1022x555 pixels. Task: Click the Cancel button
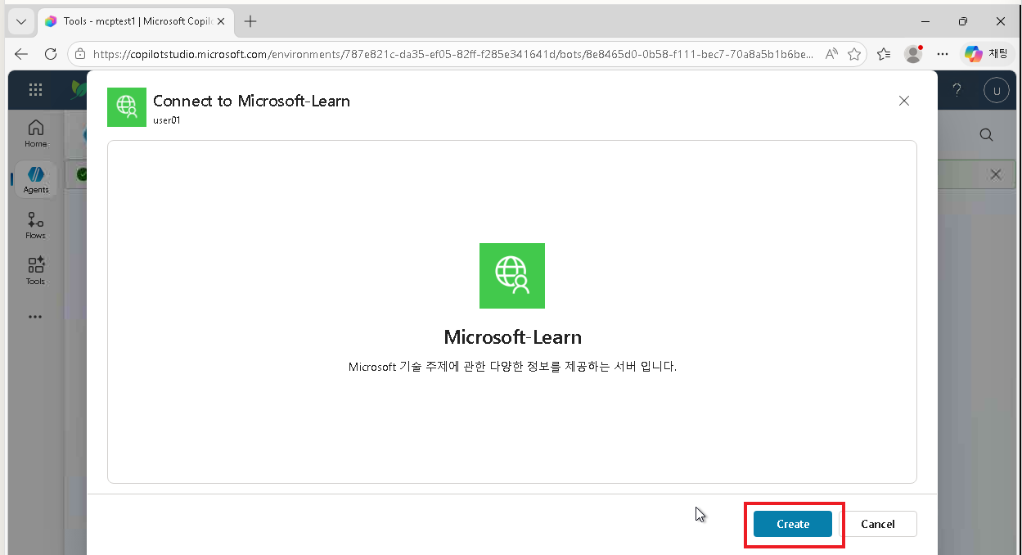[x=878, y=524]
